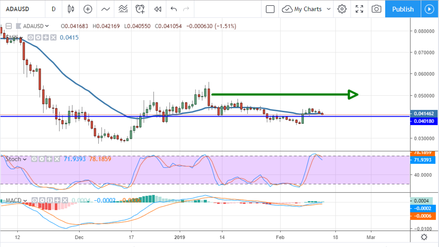Click the plus icon for MACD
This screenshot has height=247, width=439.
click(57, 200)
